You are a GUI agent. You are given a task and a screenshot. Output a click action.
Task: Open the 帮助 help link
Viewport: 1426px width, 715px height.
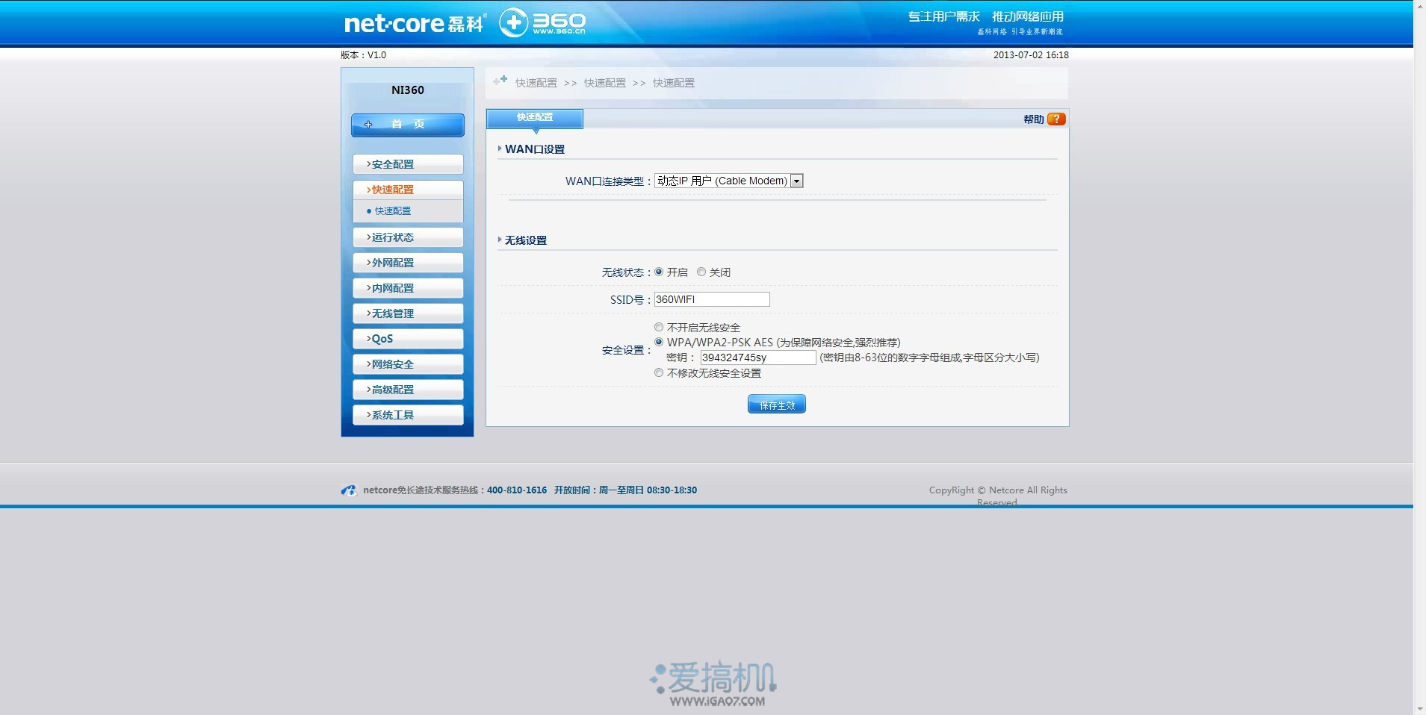tap(1034, 119)
